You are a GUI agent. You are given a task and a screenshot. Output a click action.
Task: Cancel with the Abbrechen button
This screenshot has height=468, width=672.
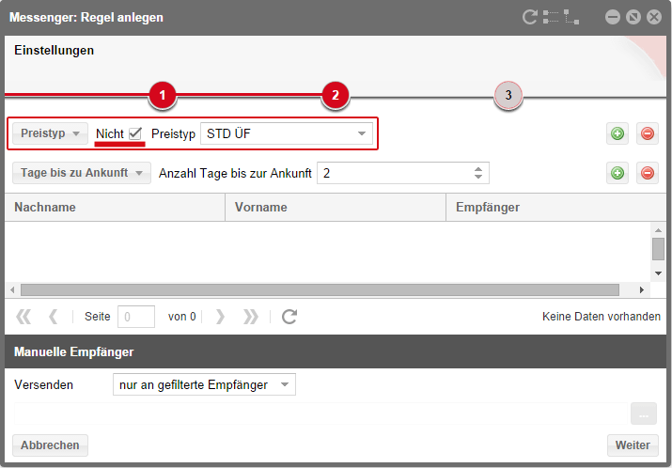(x=49, y=445)
